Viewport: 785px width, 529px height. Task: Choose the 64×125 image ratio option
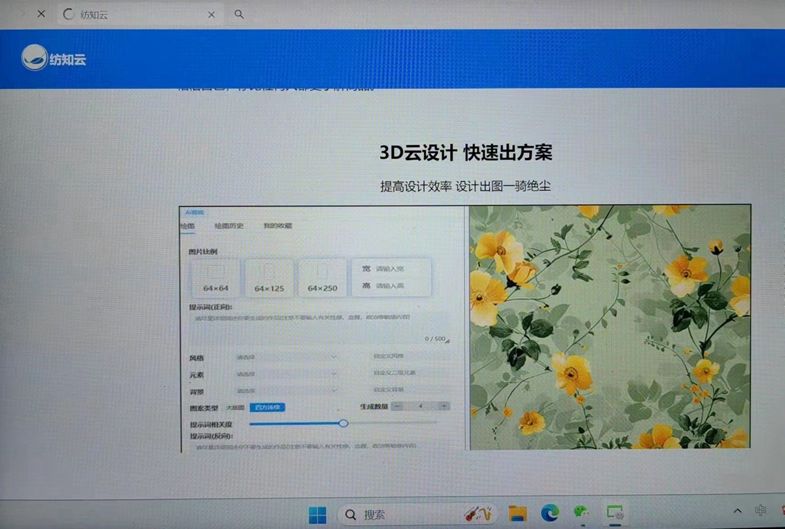pyautogui.click(x=269, y=278)
